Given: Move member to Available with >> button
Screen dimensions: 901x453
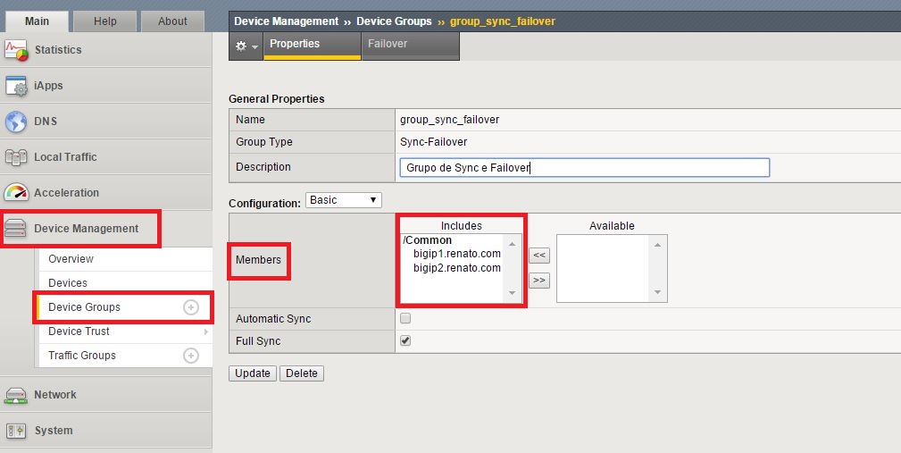Looking at the screenshot, I should pyautogui.click(x=538, y=280).
